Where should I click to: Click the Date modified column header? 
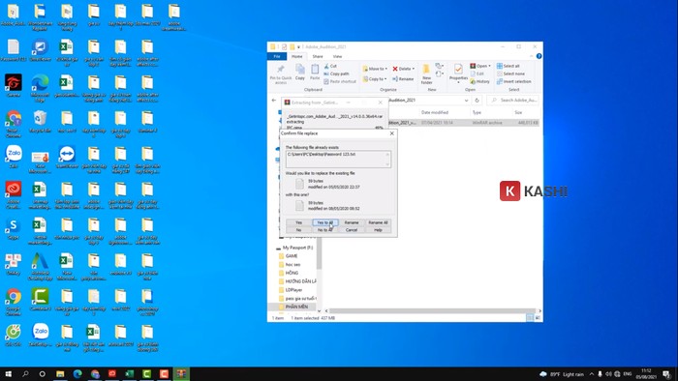click(x=435, y=112)
